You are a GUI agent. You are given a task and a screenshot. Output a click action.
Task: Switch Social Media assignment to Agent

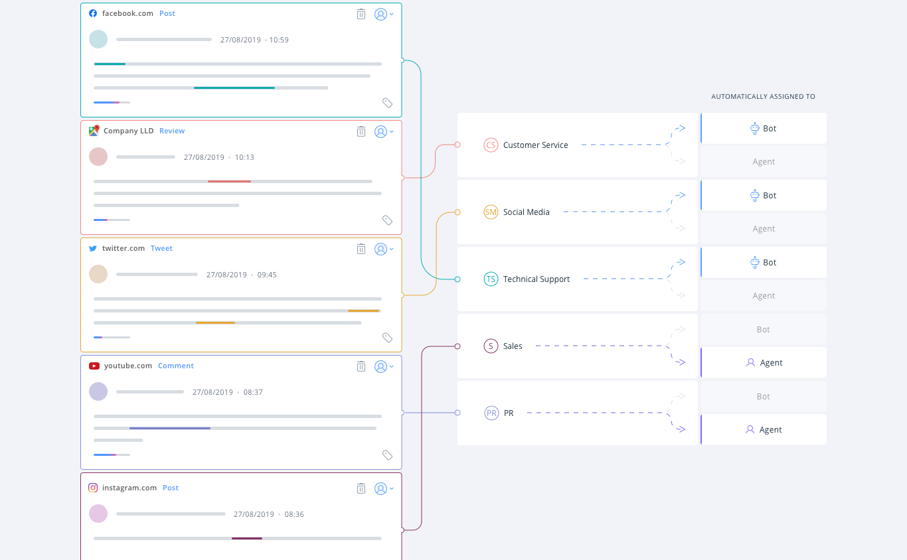coord(763,228)
